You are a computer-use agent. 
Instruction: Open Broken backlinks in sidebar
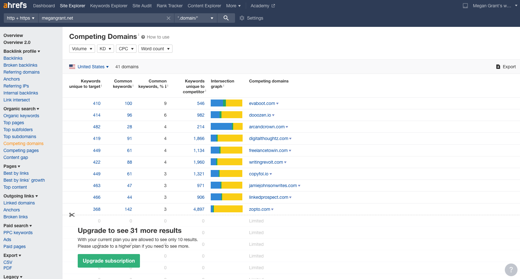(20, 65)
